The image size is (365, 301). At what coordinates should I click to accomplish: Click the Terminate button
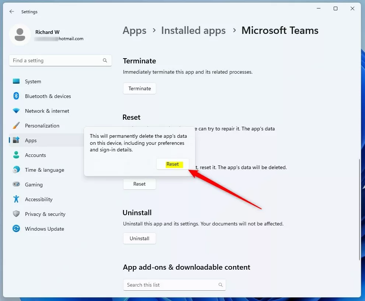click(140, 88)
